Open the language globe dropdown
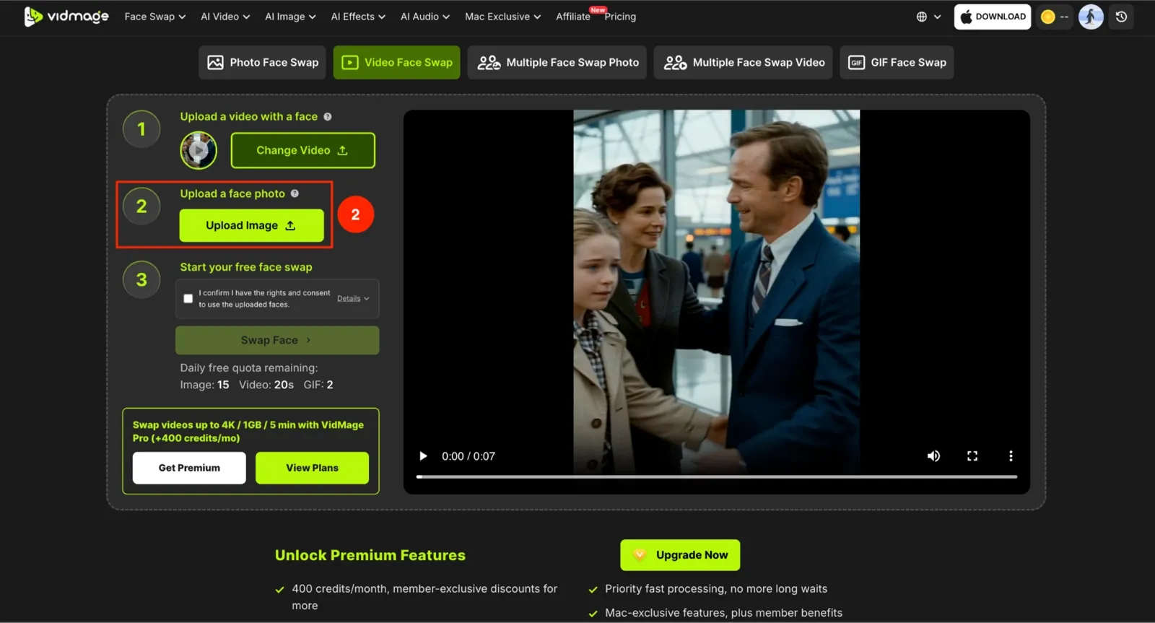 (928, 17)
